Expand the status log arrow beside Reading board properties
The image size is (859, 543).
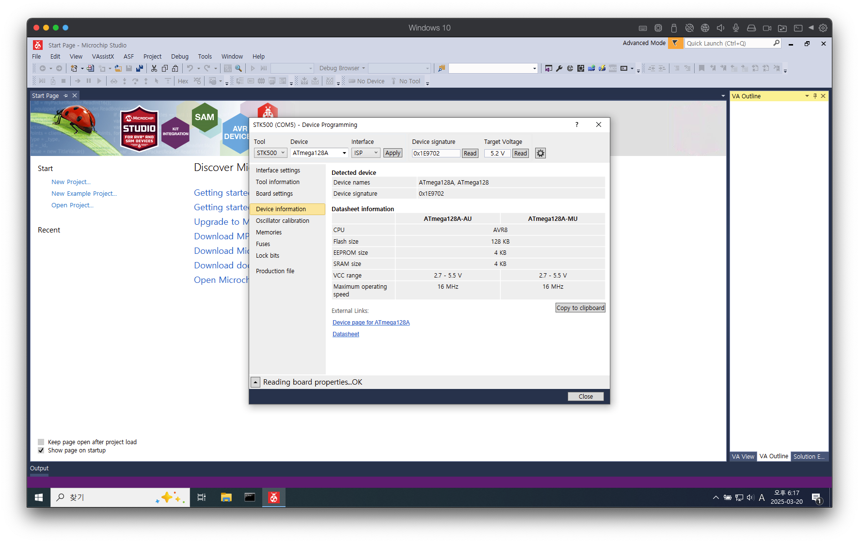(255, 382)
